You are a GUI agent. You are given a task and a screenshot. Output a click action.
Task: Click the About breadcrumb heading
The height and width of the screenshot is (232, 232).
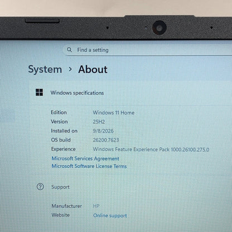(x=93, y=69)
